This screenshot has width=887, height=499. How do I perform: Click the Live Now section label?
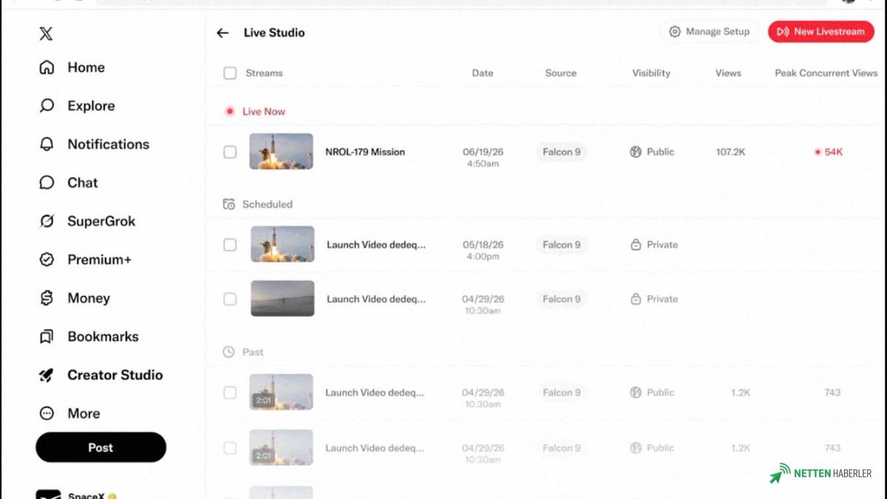[264, 112]
